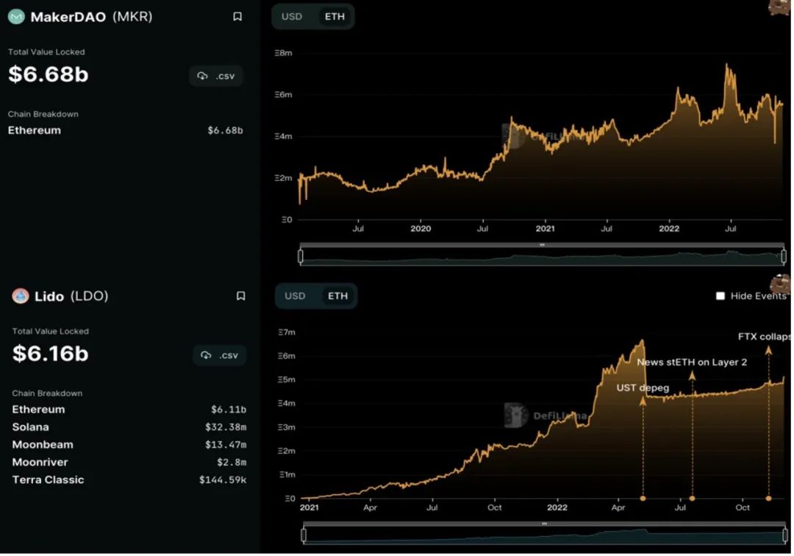Switch MakerDAO chart to USD
This screenshot has height=556, width=794.
[x=292, y=16]
